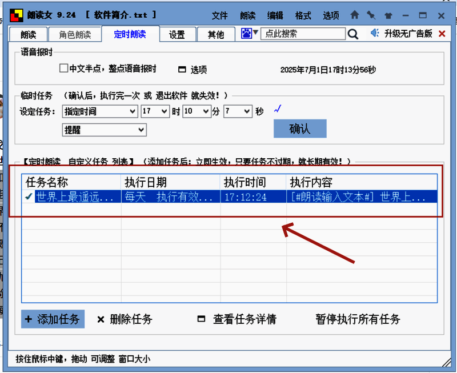Screen dimensions: 457x373
Task: Click 添加任务 to add a task
Action: point(53,319)
